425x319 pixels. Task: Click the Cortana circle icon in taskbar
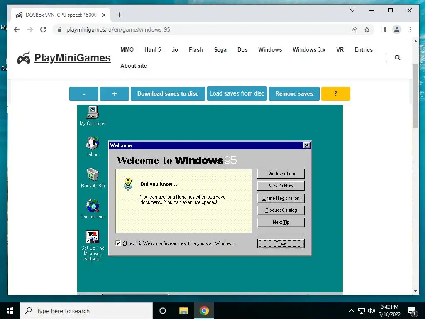[162, 311]
